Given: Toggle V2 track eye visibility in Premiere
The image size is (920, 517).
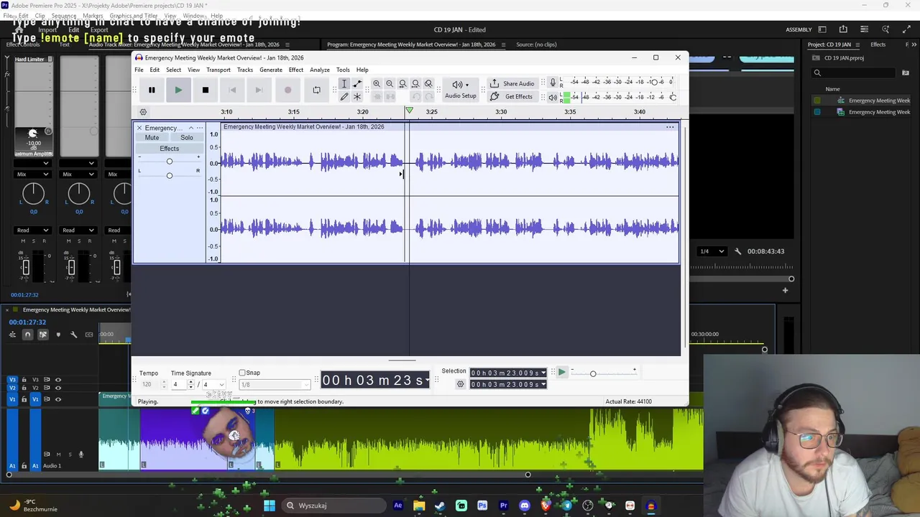Looking at the screenshot, I should [x=58, y=388].
